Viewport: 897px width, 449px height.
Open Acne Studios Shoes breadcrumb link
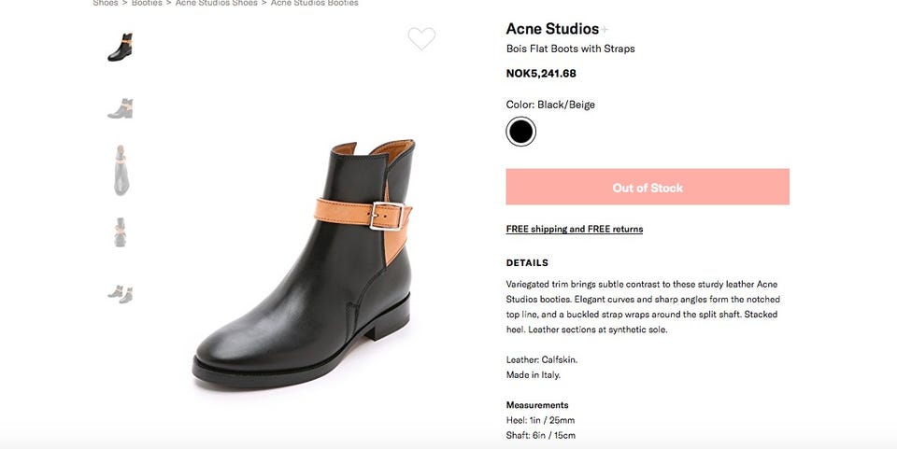click(218, 3)
